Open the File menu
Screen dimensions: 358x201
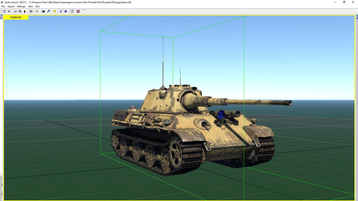3,6
